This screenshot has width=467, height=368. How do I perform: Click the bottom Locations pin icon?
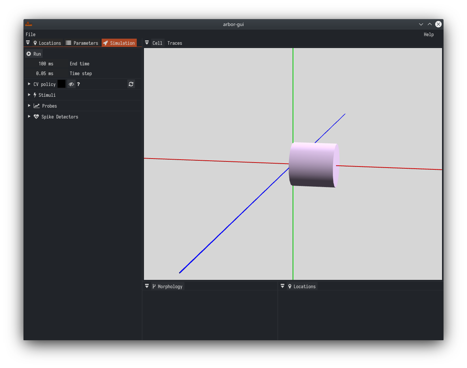pos(290,286)
